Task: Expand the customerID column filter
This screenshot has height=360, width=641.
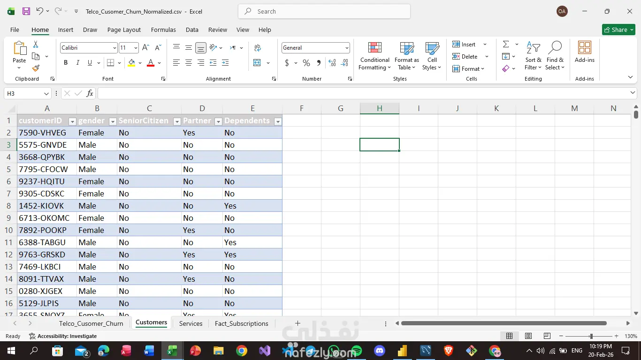Action: pyautogui.click(x=72, y=121)
